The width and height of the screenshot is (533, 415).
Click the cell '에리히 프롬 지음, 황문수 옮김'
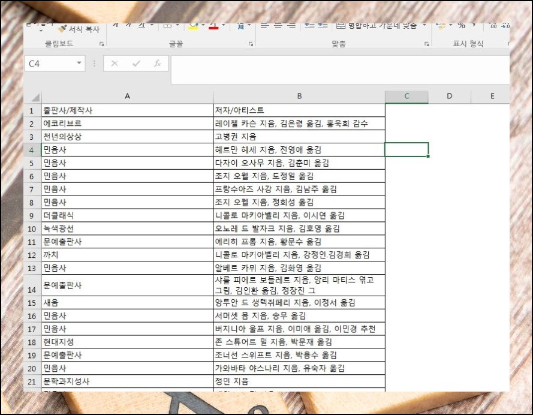point(299,242)
